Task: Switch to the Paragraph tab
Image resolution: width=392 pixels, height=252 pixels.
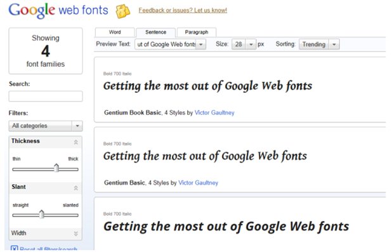Action: [197, 32]
